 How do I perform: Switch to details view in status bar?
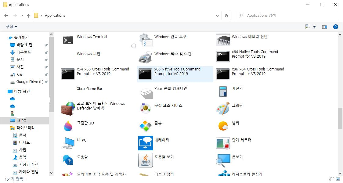(x=331, y=179)
